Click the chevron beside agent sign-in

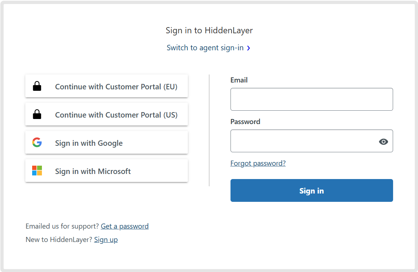coord(249,48)
